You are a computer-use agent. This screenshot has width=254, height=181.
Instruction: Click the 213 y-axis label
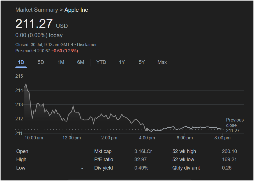point(19,105)
